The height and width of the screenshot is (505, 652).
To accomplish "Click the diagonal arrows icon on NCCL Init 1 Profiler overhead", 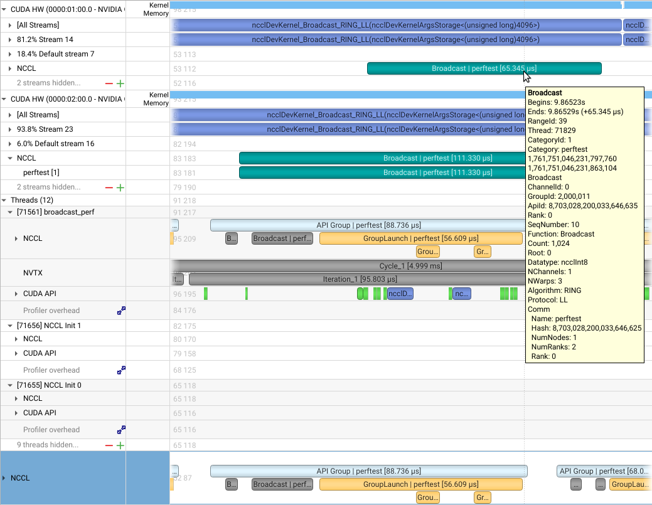I will [x=121, y=370].
